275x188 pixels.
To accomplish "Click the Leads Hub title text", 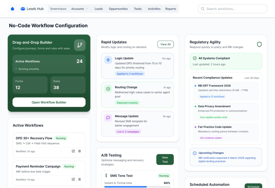I will (x=35, y=9).
